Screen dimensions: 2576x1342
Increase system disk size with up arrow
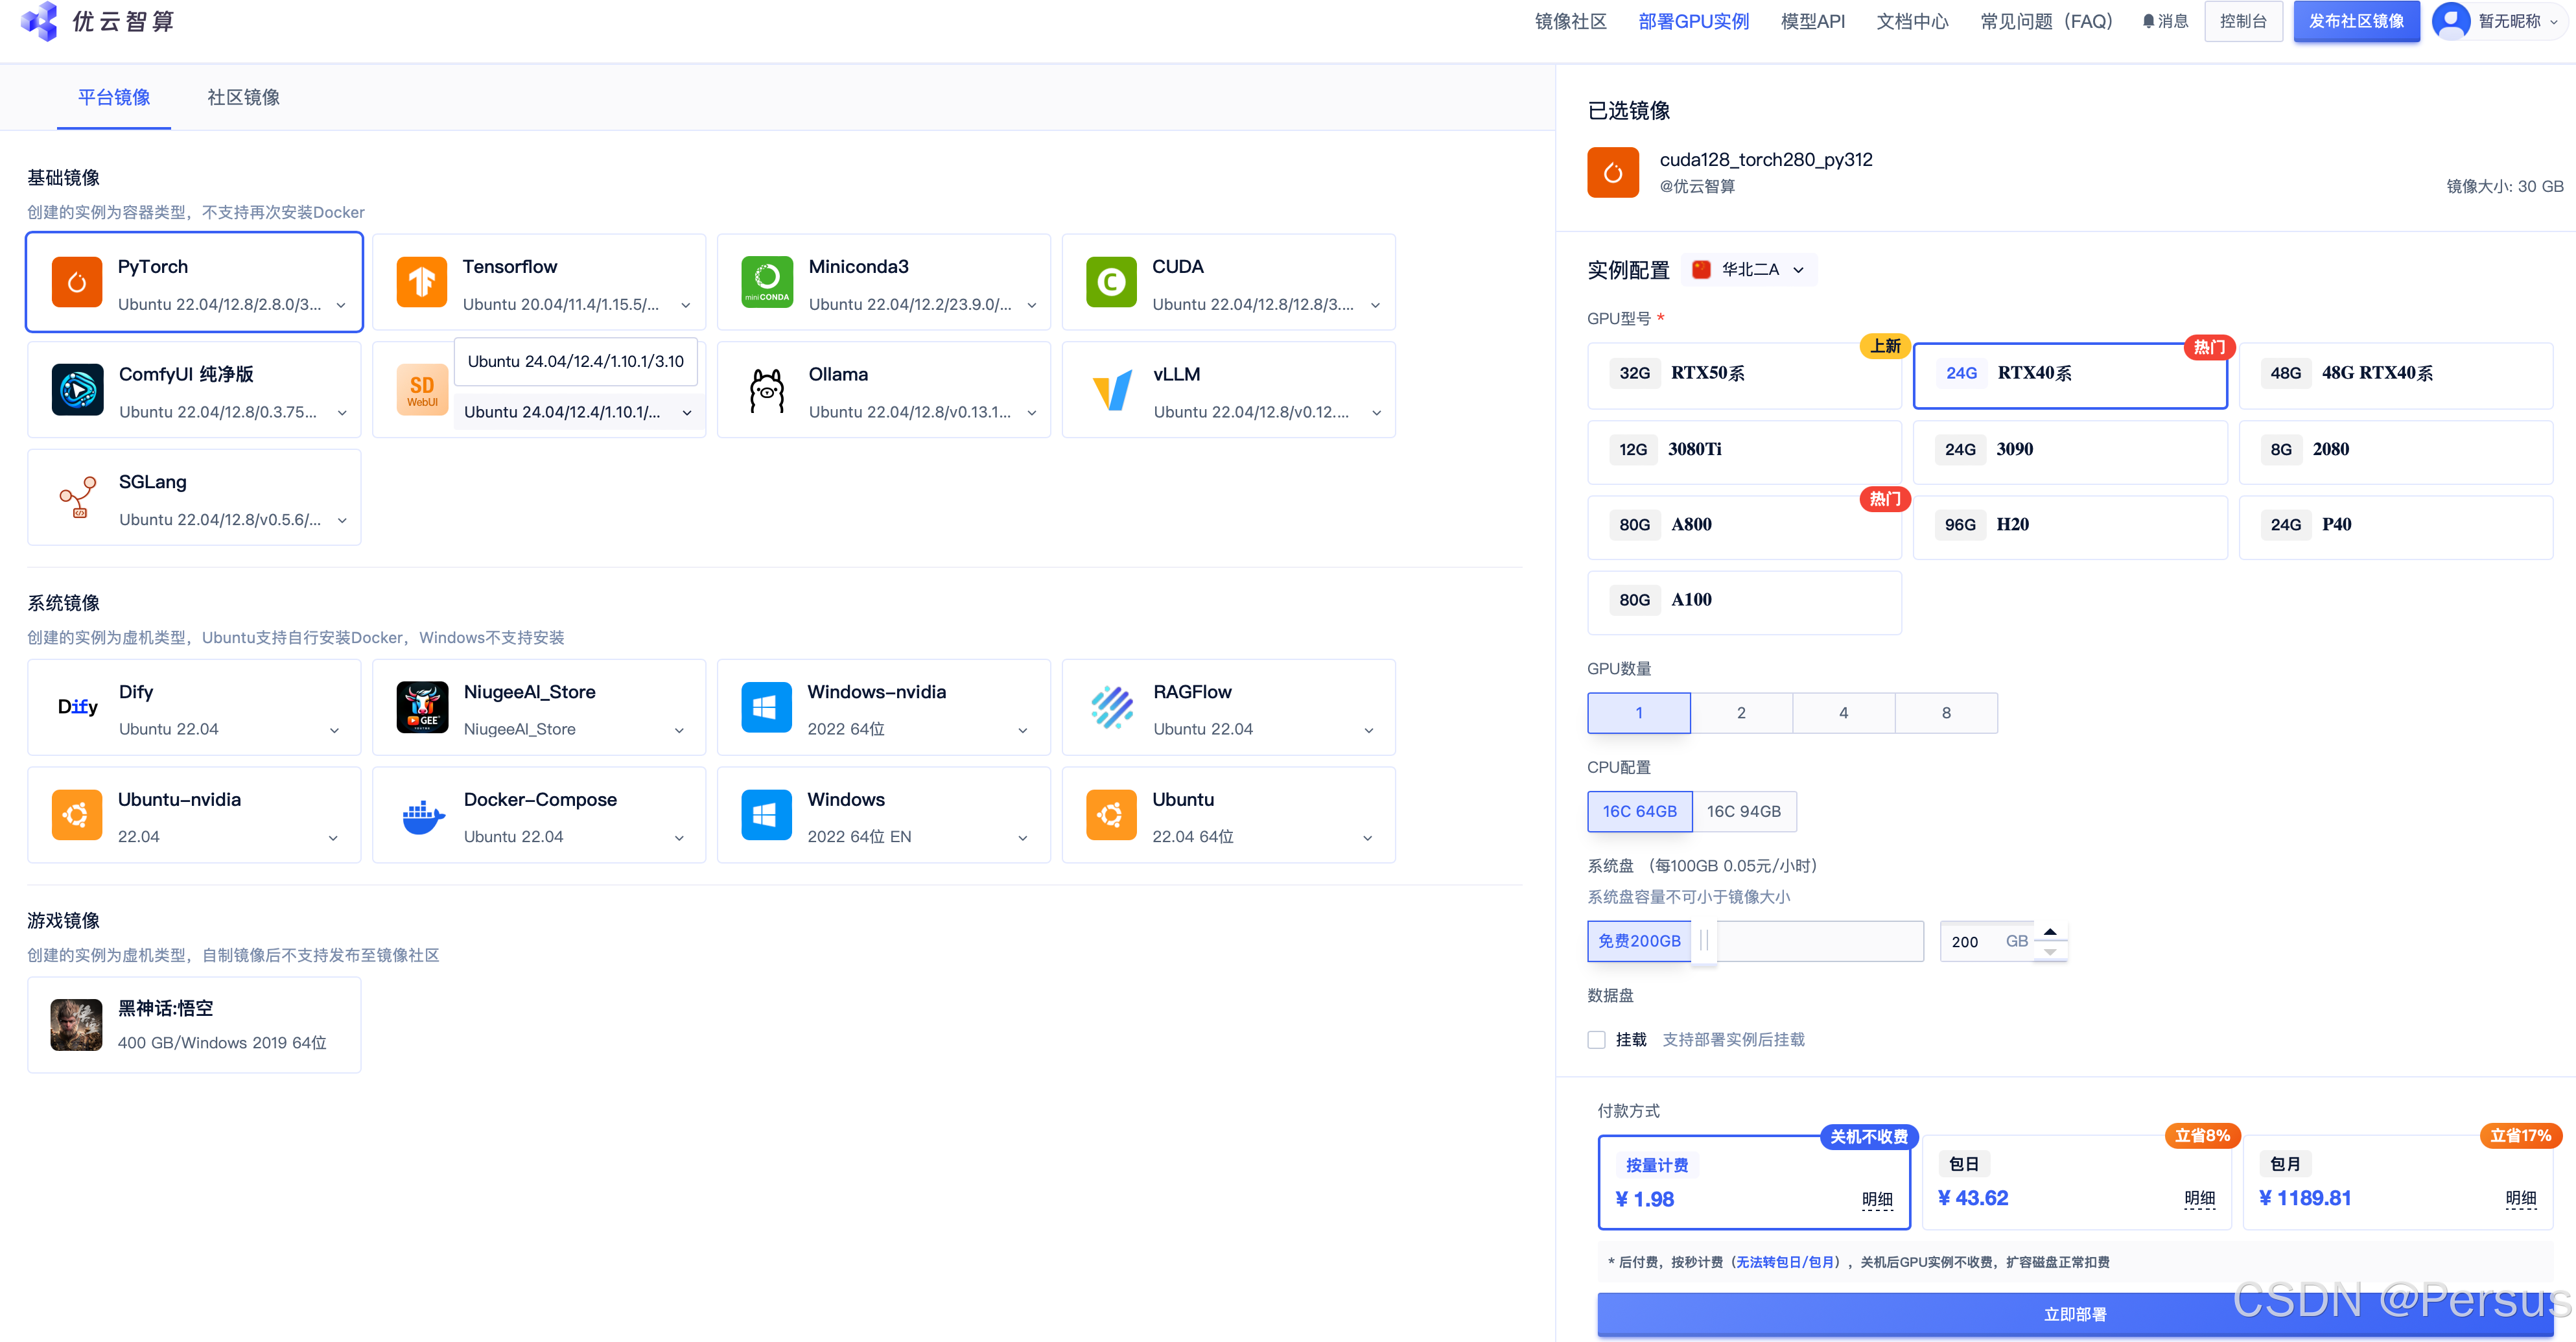click(x=2050, y=932)
